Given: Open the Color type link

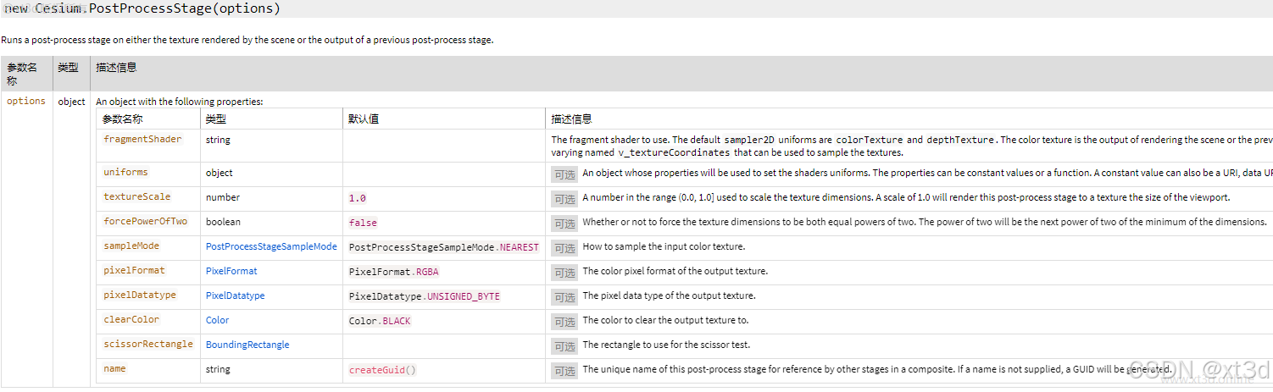Looking at the screenshot, I should tap(217, 321).
